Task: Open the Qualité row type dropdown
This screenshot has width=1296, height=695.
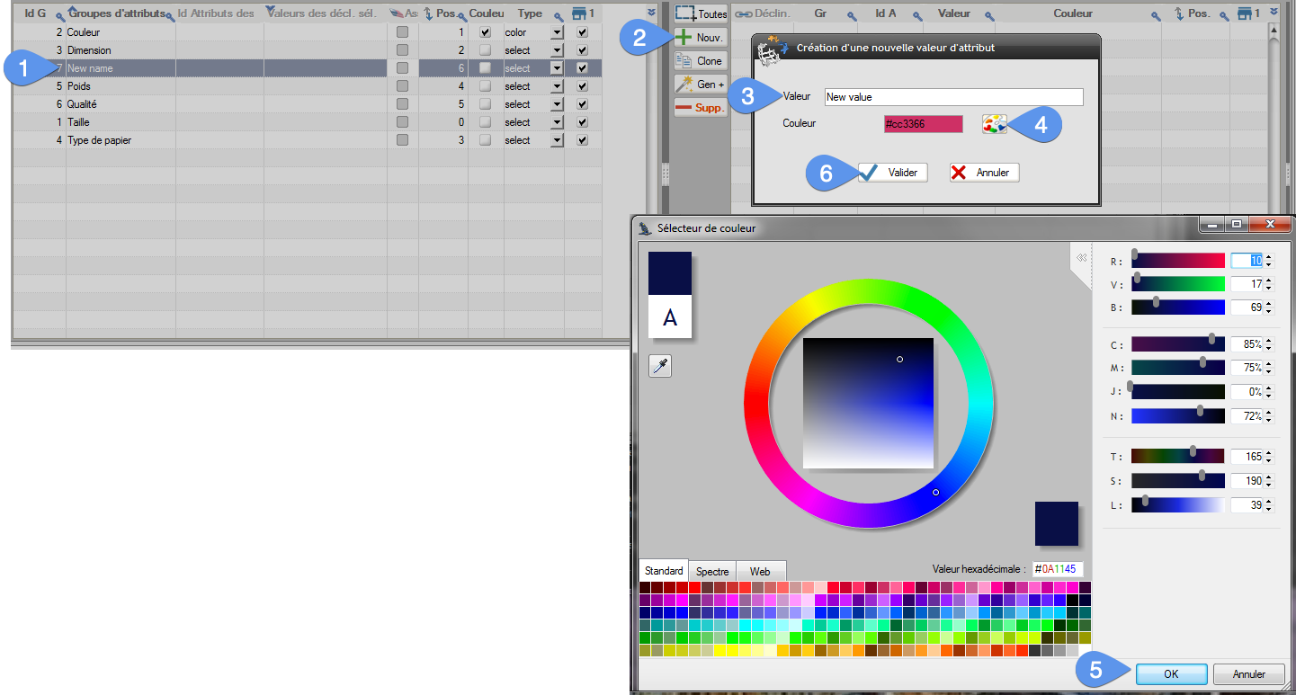Action: pyautogui.click(x=557, y=104)
